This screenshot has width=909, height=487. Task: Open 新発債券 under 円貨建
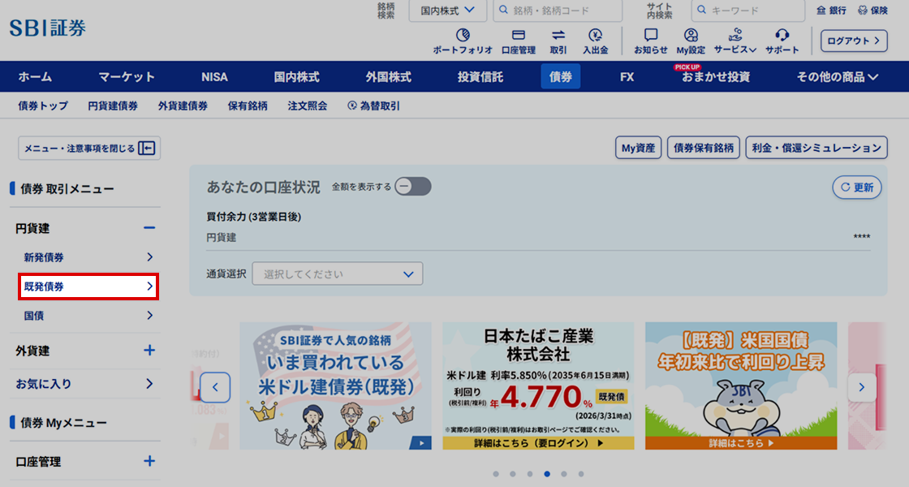tap(88, 256)
